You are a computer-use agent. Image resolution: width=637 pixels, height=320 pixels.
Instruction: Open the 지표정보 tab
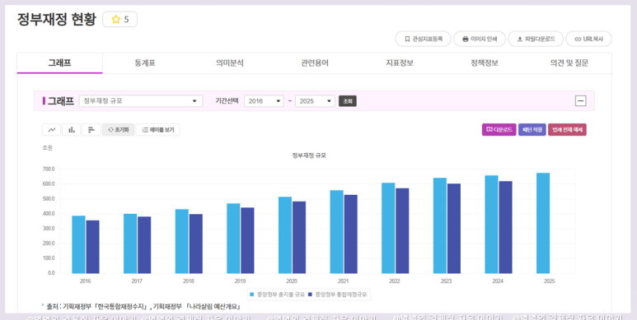(400, 63)
